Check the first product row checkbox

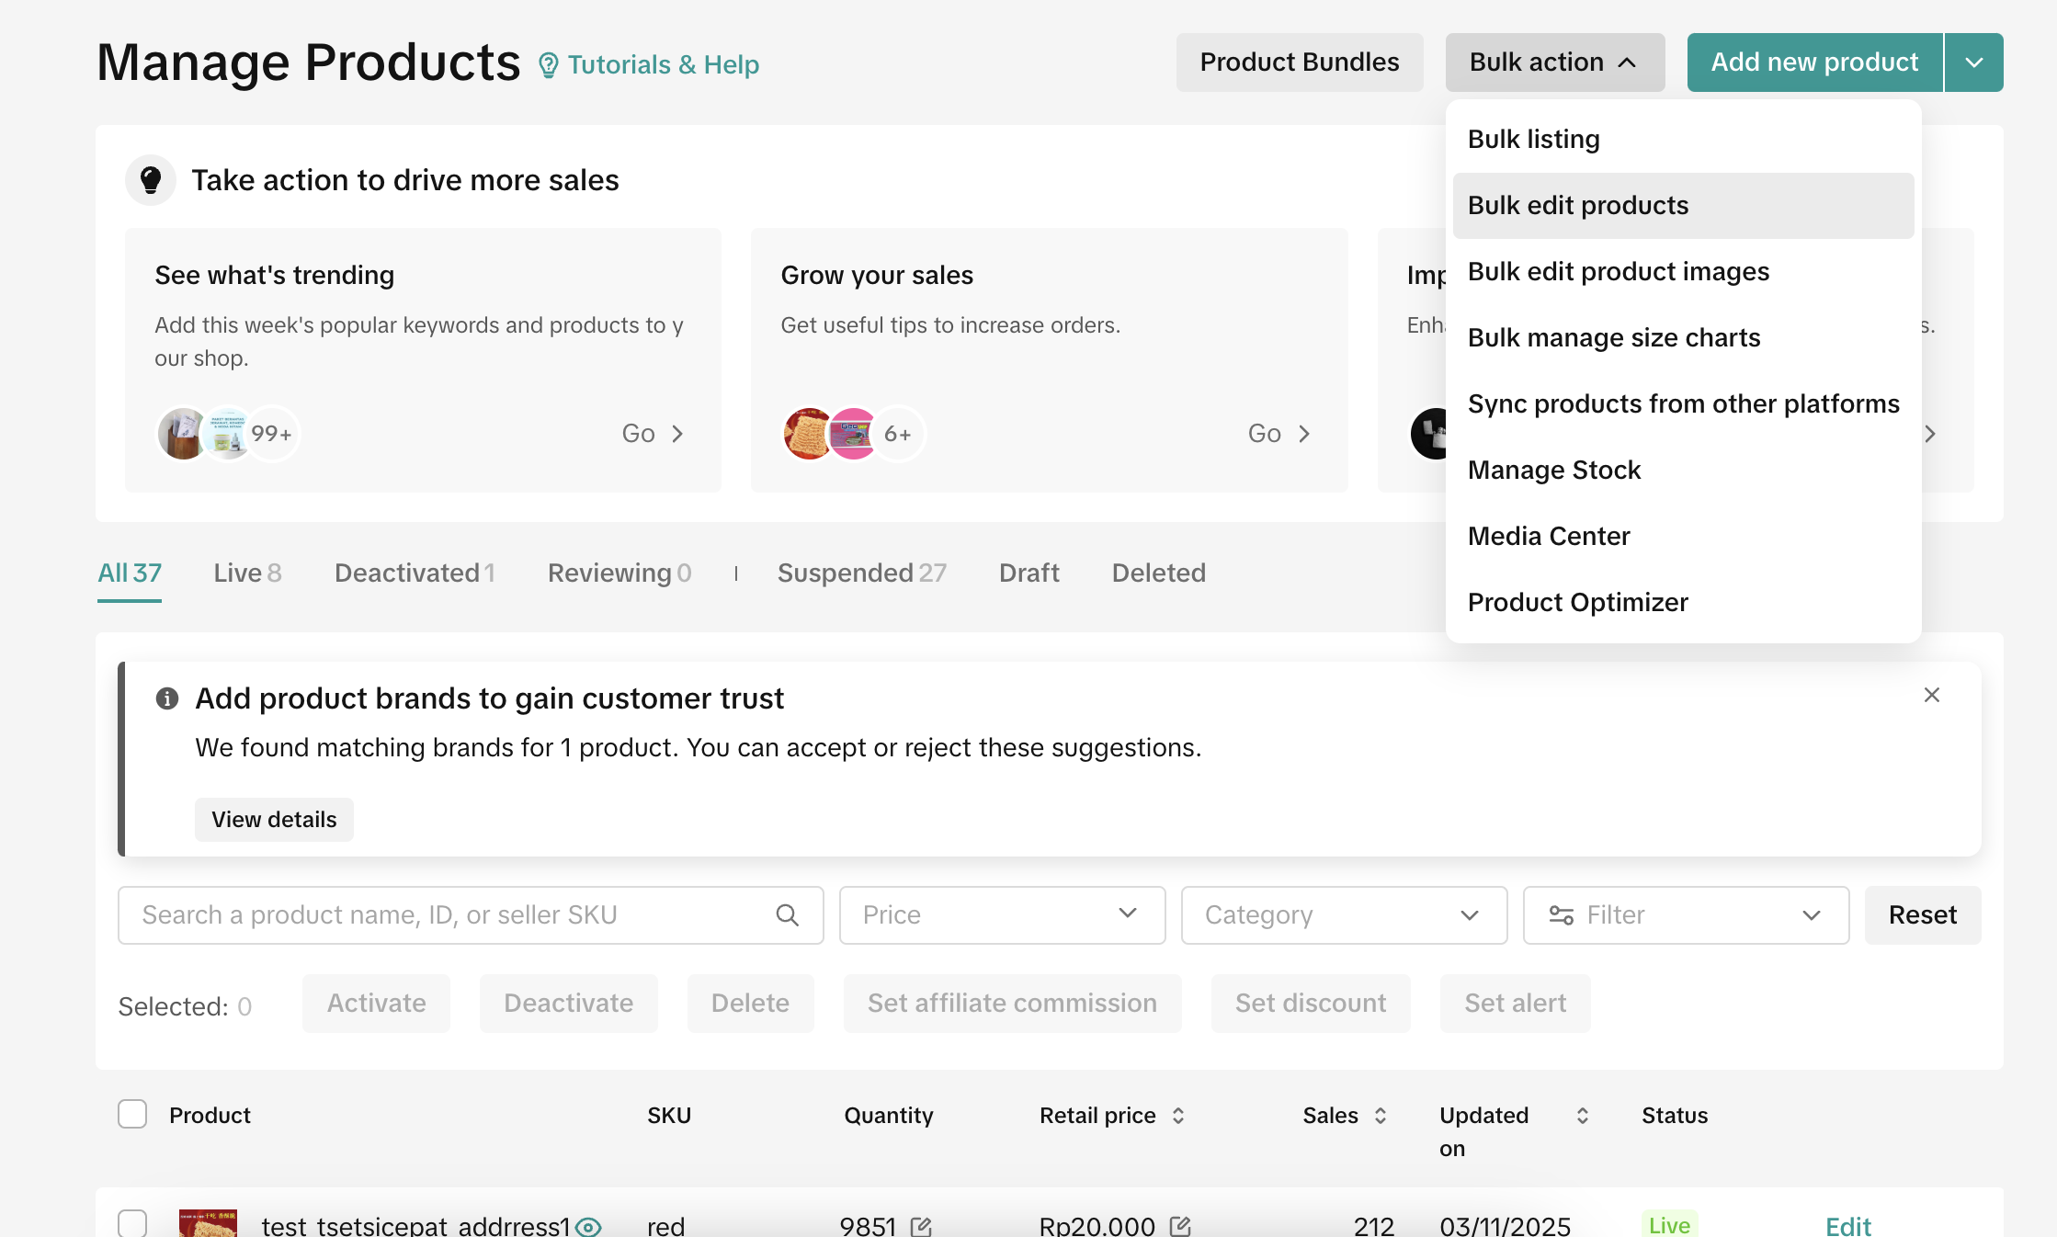pyautogui.click(x=132, y=1223)
